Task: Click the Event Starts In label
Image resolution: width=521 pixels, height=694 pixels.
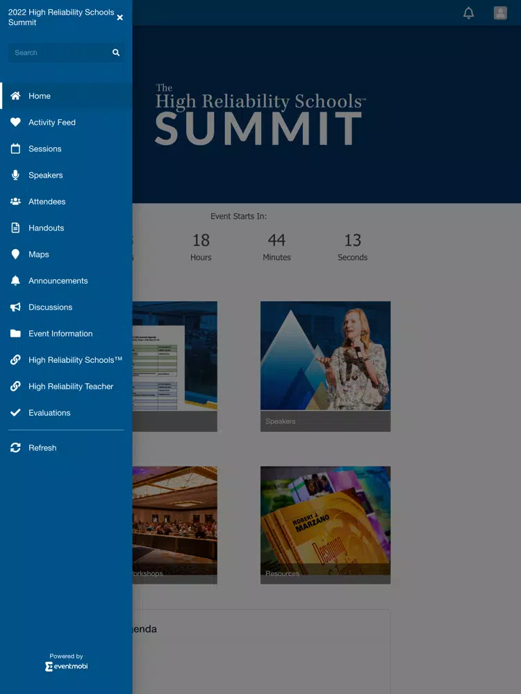Action: point(238,217)
